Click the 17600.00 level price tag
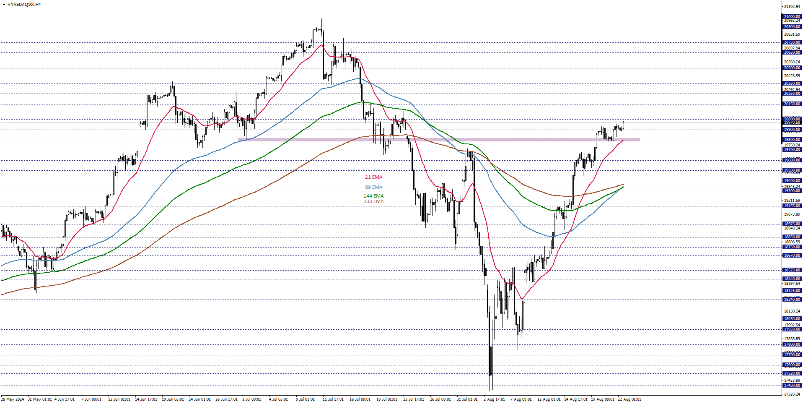 pyautogui.click(x=792, y=365)
